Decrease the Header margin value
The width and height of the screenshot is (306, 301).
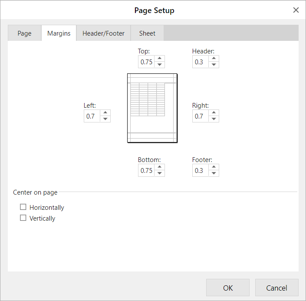click(214, 65)
